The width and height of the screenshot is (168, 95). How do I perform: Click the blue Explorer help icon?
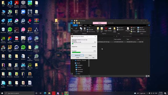pyautogui.click(x=149, y=25)
